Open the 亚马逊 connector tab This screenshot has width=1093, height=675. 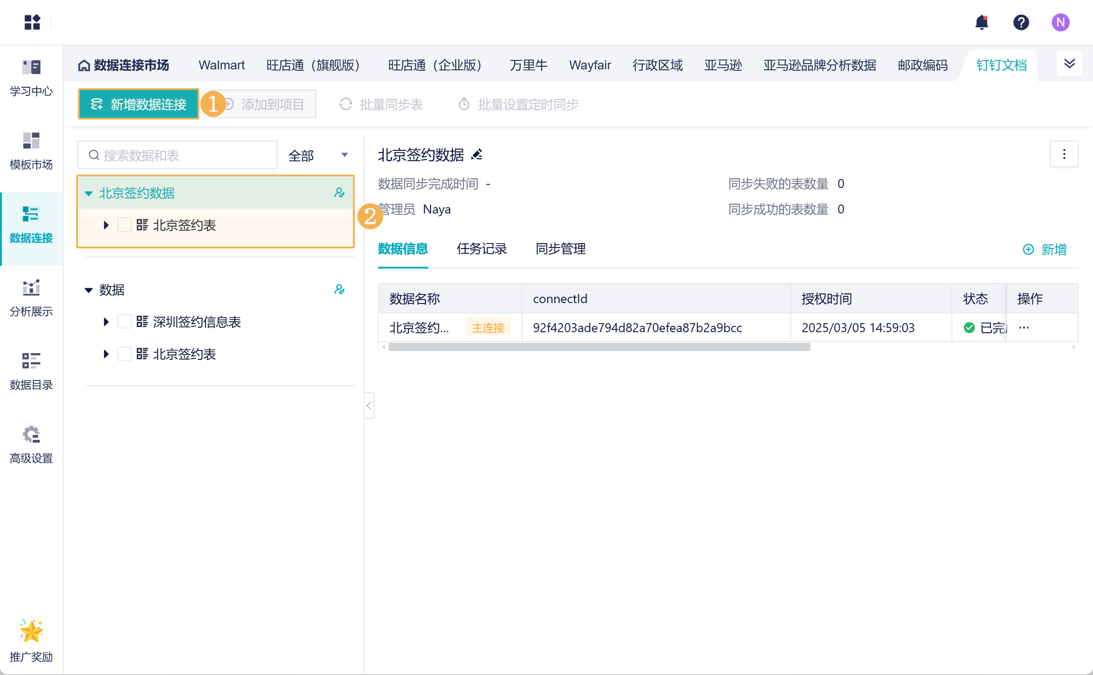point(723,65)
